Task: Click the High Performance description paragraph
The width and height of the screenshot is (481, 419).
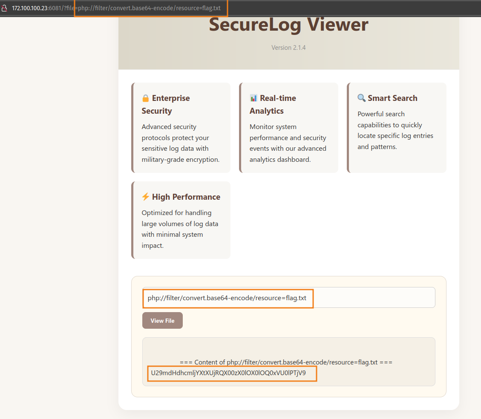Action: (180, 229)
